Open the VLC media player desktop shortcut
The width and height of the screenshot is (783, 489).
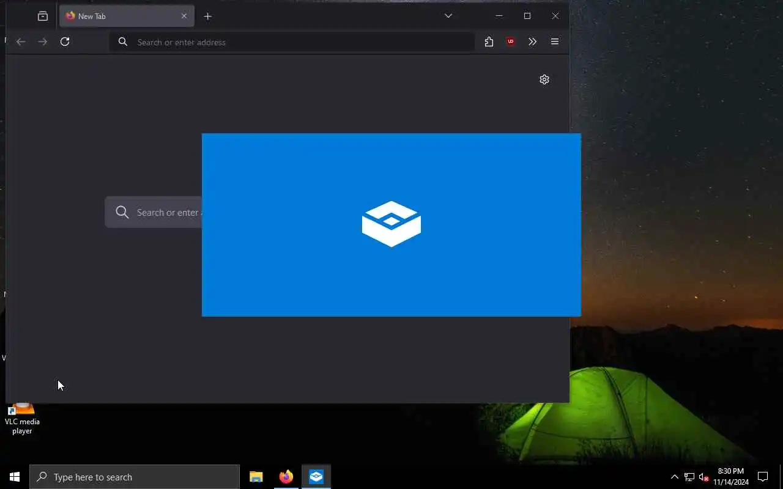coord(22,419)
